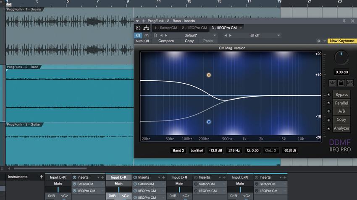
Task: Select the radio dot beside Bypass
Action: click(x=328, y=95)
